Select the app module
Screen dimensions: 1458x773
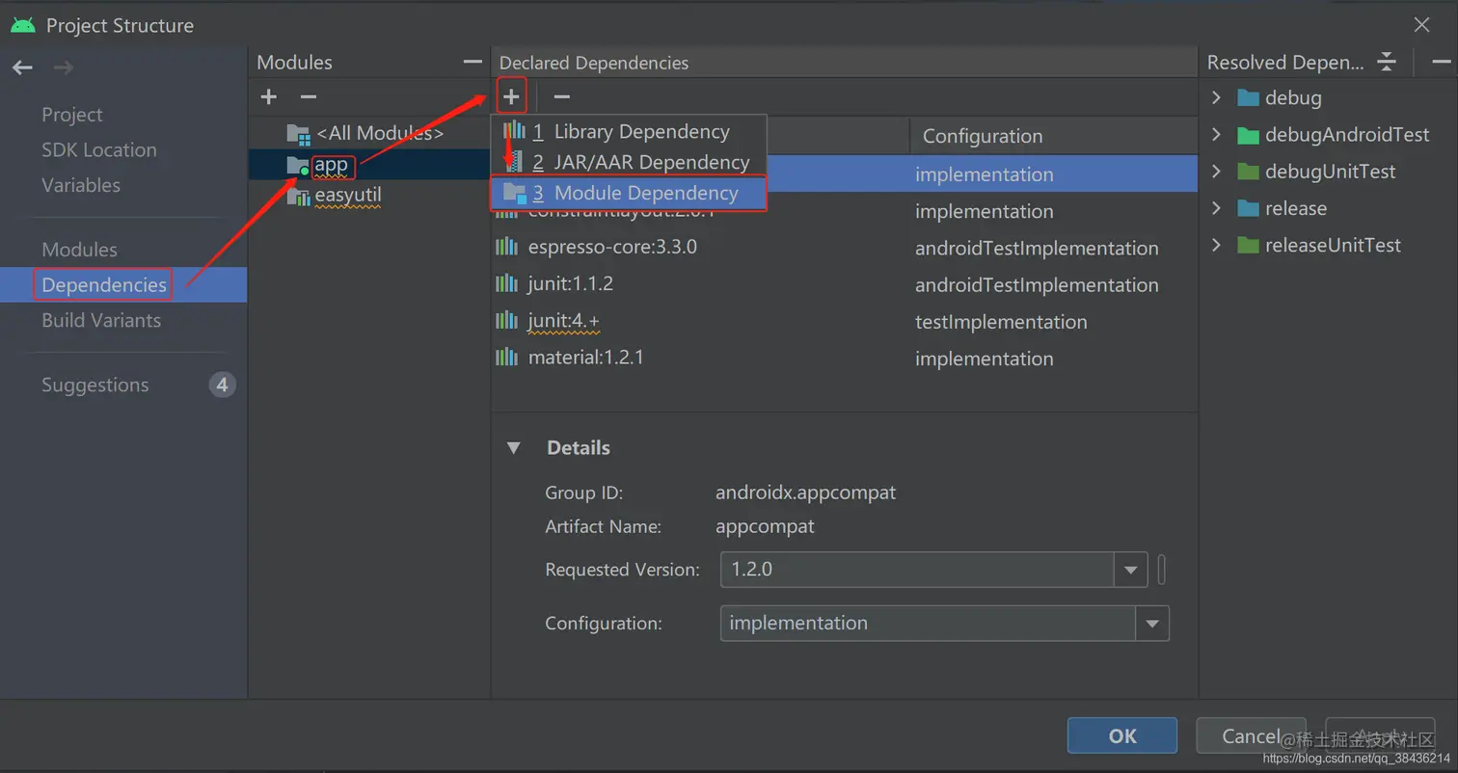tap(369, 165)
